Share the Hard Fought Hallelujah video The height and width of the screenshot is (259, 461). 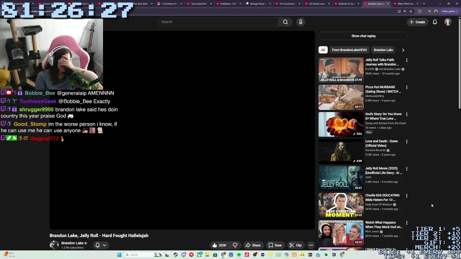point(253,245)
